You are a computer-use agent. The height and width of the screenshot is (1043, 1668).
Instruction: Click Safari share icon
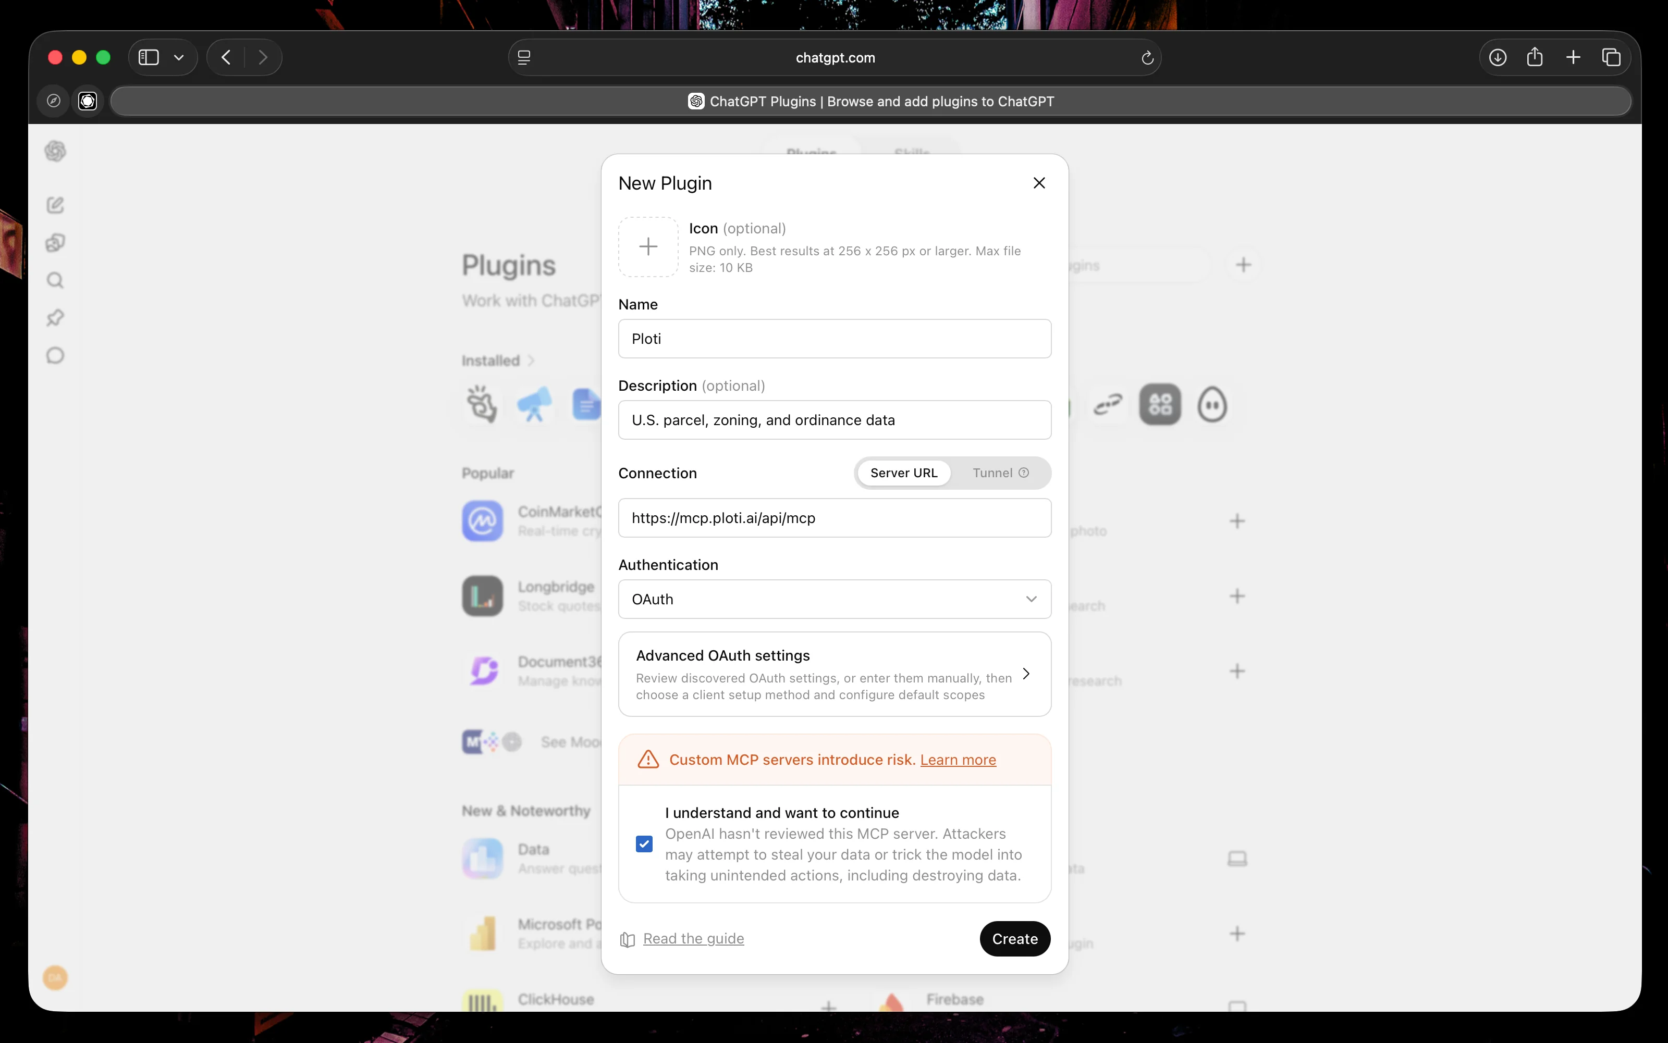(1534, 57)
